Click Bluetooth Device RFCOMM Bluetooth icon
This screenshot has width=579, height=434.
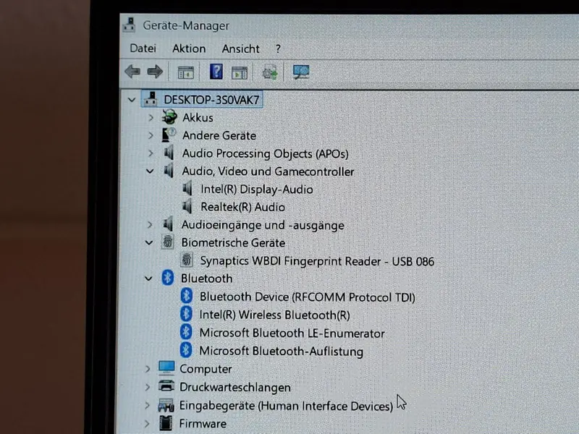coord(187,296)
